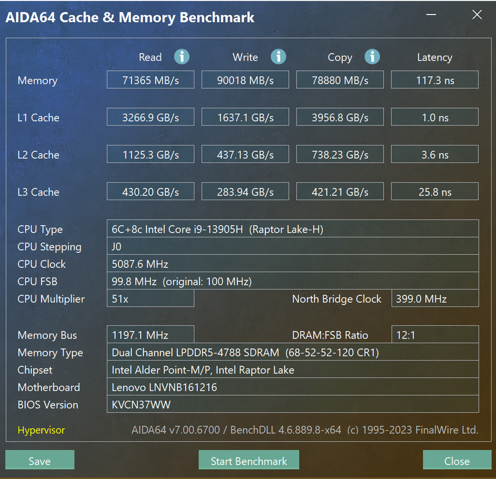Click the Memory Write value 90018 MB/s
This screenshot has height=479, width=496.
pos(245,80)
